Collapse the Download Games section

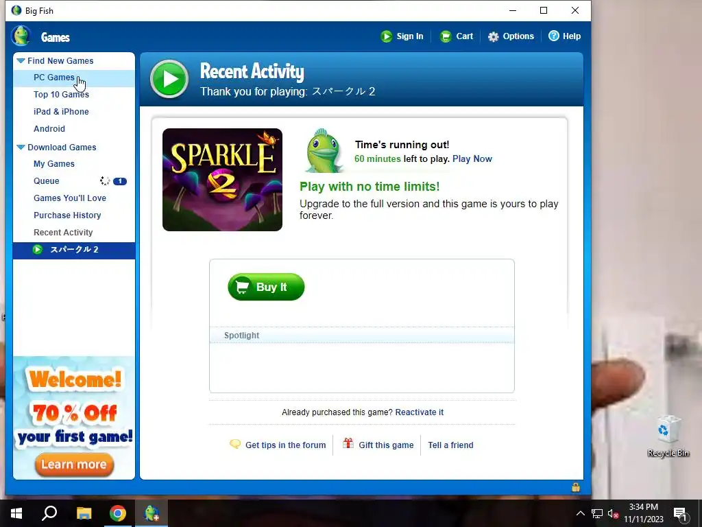point(21,147)
